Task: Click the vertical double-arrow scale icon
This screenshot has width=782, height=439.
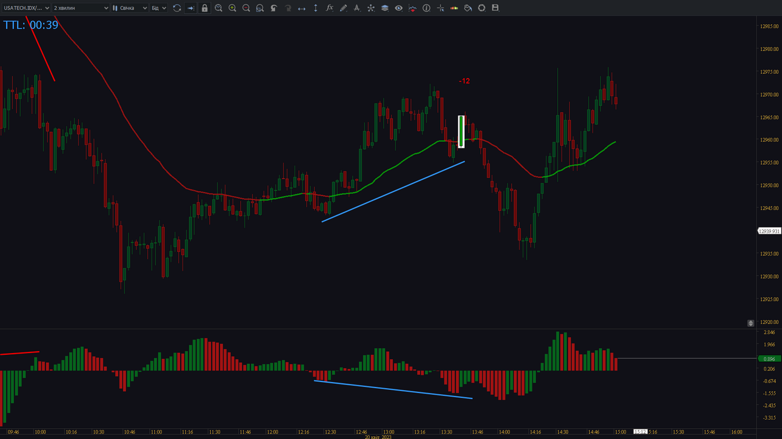Action: (315, 8)
